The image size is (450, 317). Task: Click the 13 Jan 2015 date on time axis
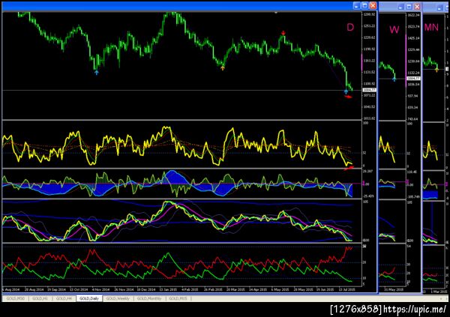click(169, 289)
